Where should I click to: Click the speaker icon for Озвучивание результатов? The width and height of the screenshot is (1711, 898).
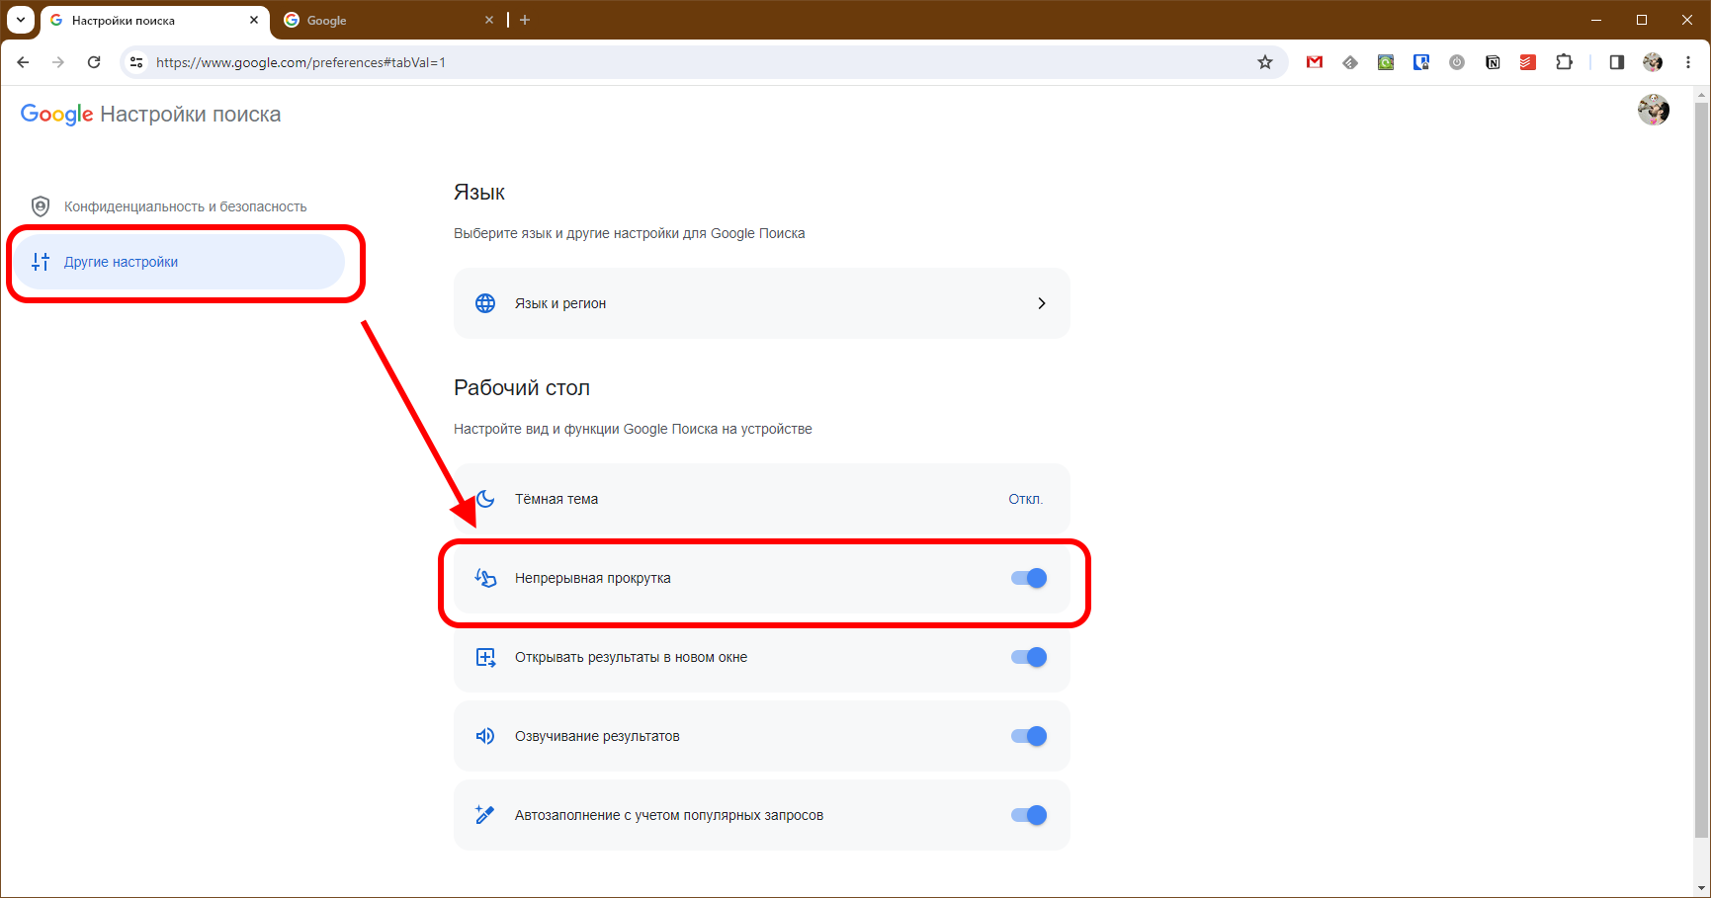point(485,736)
